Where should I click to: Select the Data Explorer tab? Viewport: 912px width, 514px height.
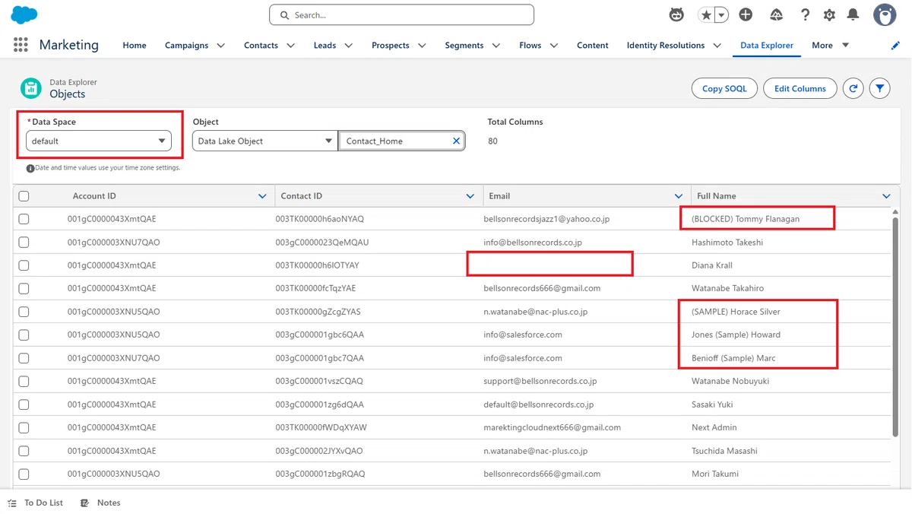(767, 46)
